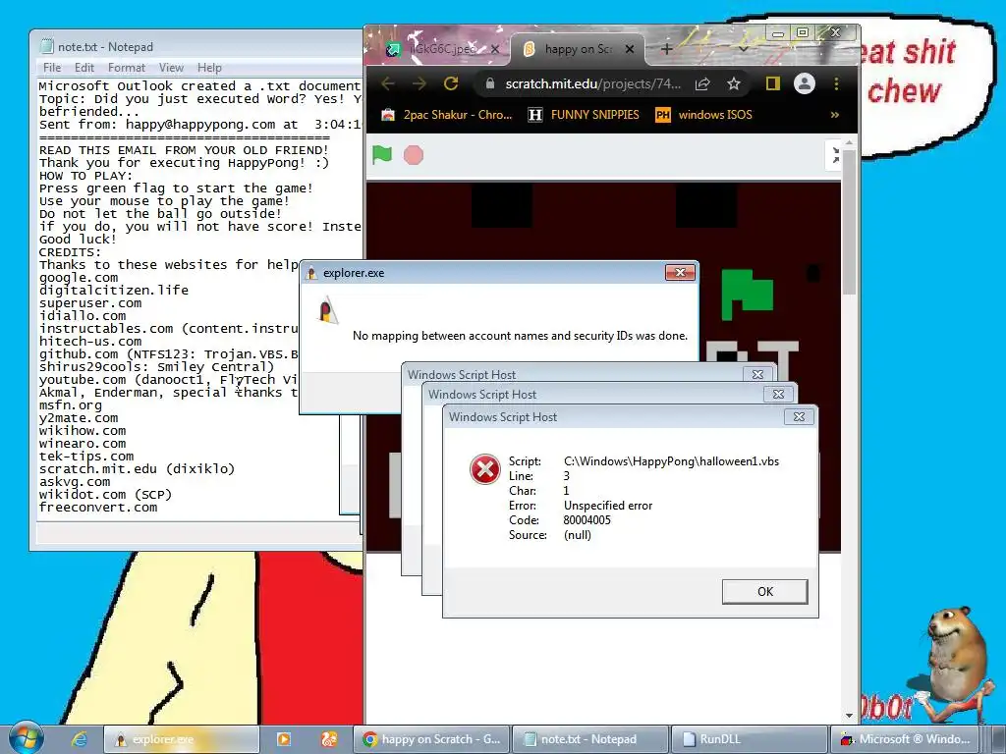Open FUNNY SNIPPIES bookmark

tap(584, 115)
